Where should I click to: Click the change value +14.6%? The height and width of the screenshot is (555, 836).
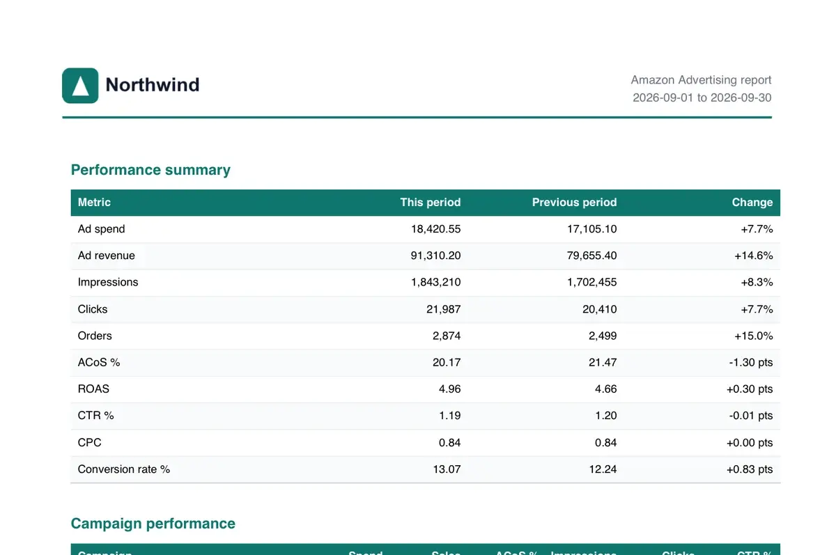(x=753, y=256)
